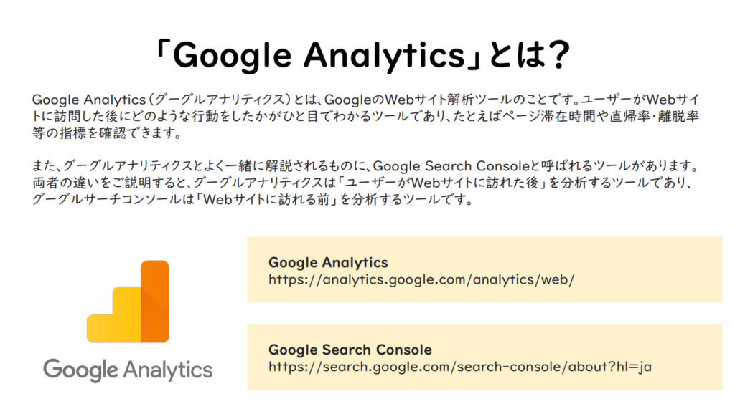735x409 pixels.
Task: Click the gray "Google" word in the logo wordmark
Action: (80, 370)
